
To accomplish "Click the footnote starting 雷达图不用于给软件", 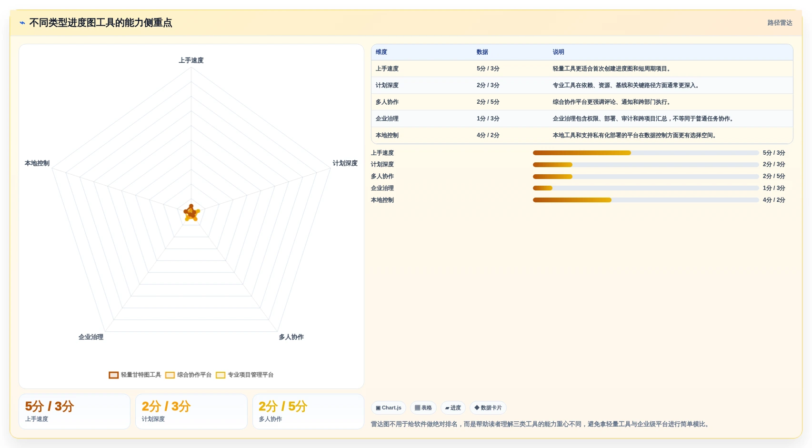I will (541, 424).
